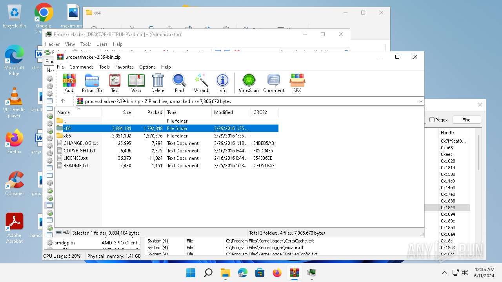Go up one folder level arrow
Screen dimensions: 502x282
point(63,101)
